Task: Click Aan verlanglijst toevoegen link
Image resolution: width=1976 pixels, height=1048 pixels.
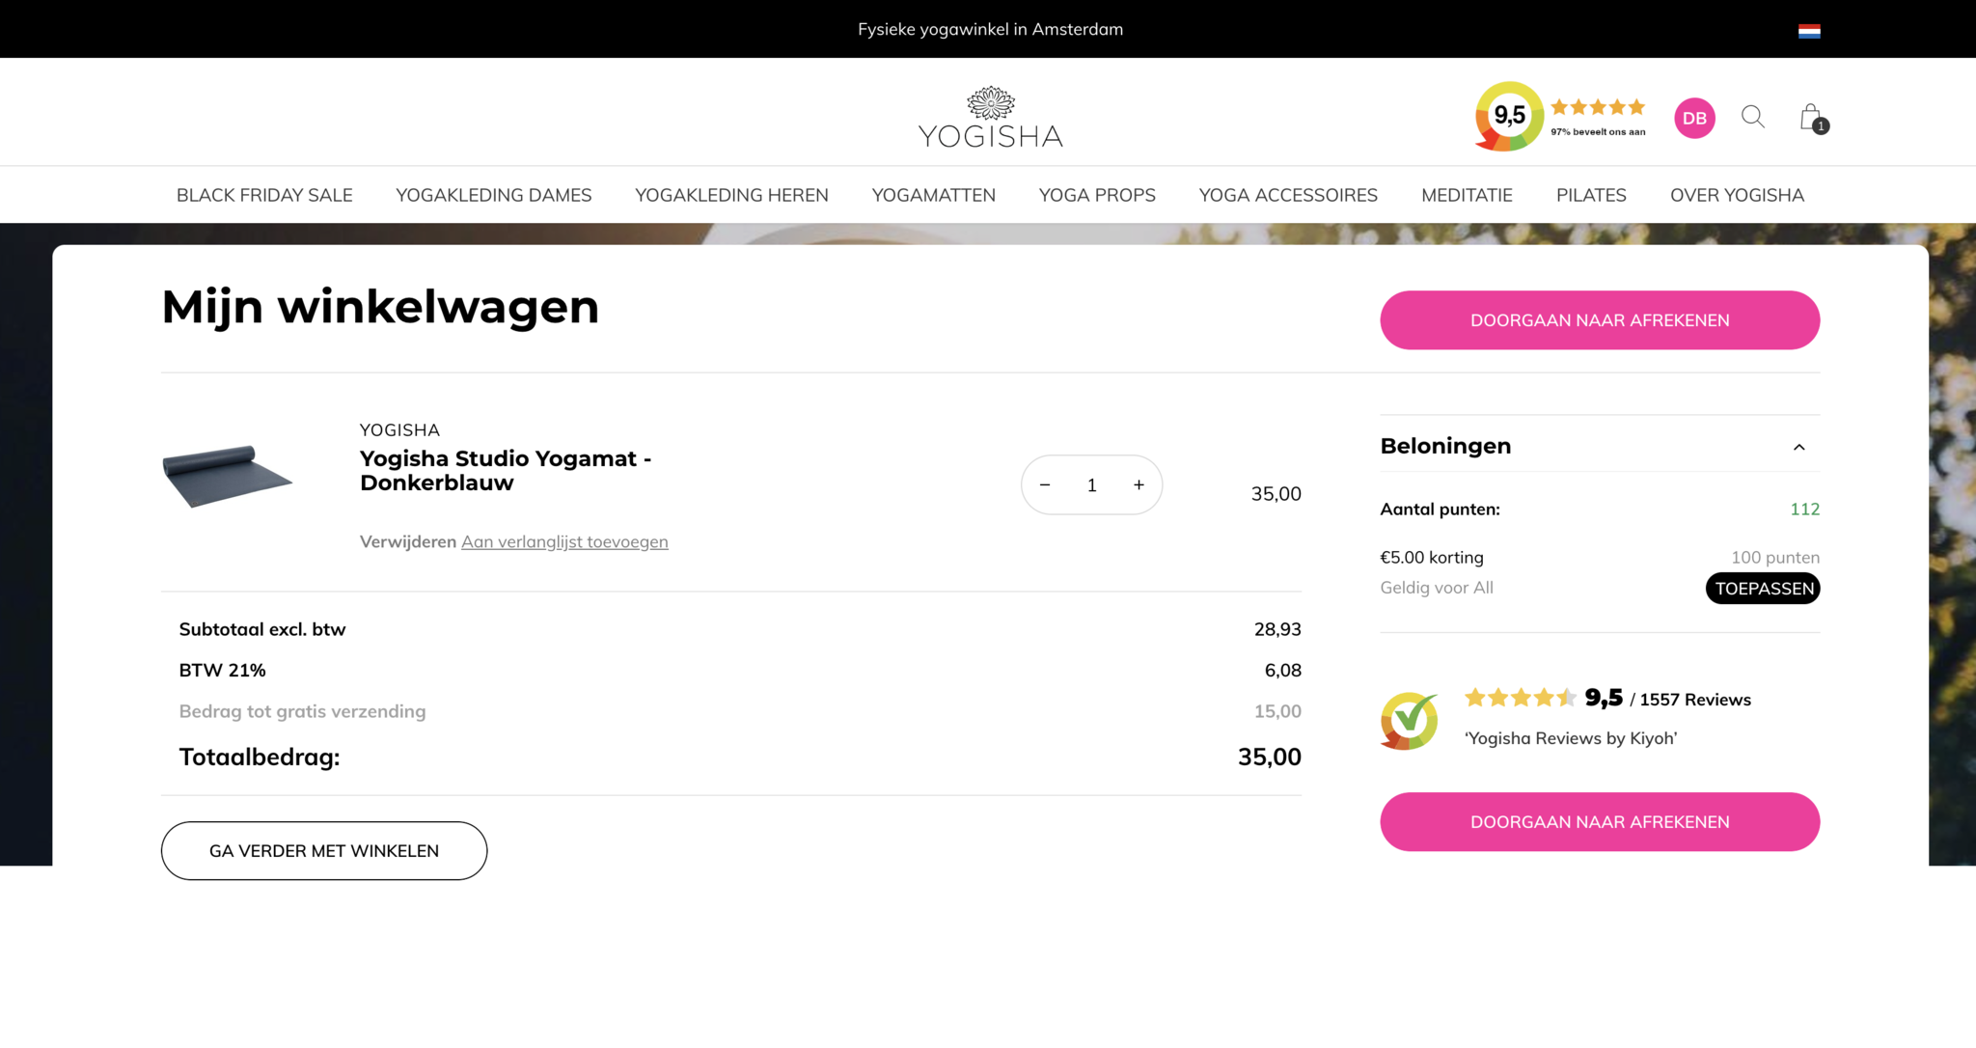Action: pos(564,542)
